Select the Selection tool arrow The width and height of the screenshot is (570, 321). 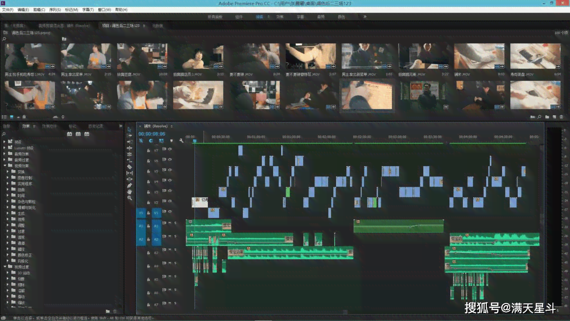[x=130, y=129]
